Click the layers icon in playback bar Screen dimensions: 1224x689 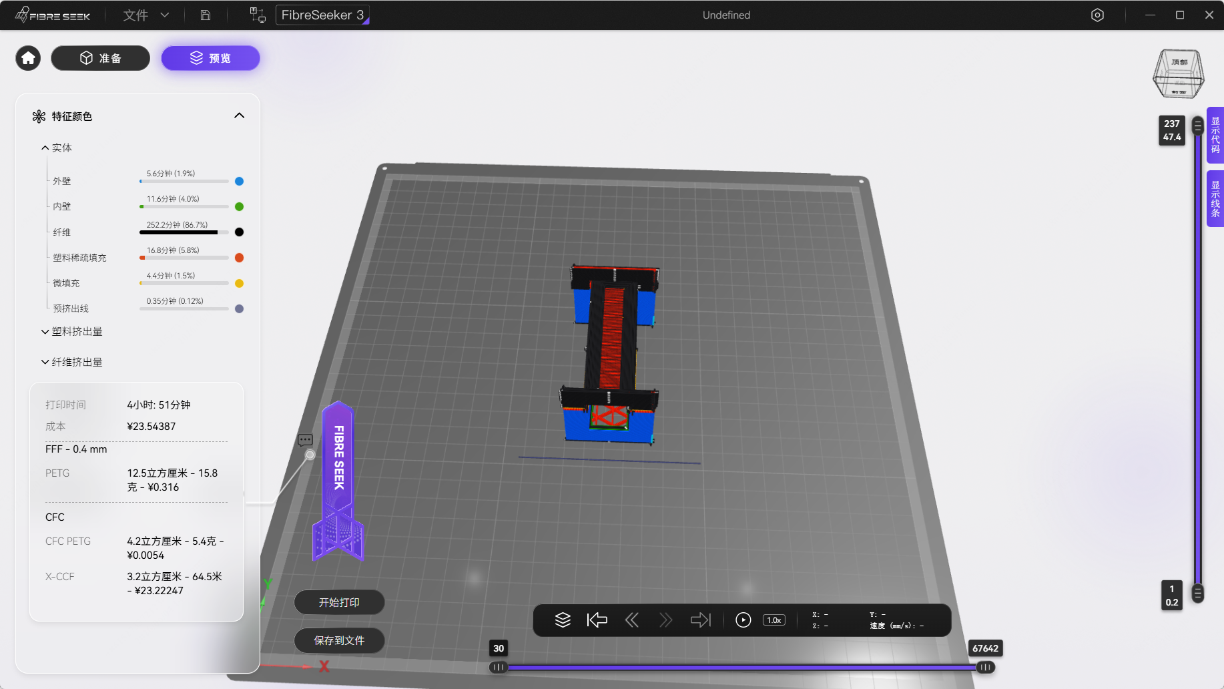click(563, 620)
